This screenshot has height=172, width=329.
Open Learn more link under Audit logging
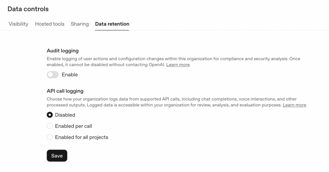point(178,65)
